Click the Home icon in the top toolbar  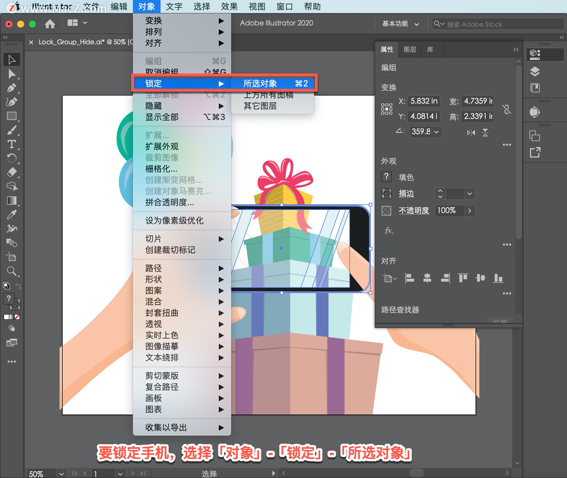tap(50, 24)
